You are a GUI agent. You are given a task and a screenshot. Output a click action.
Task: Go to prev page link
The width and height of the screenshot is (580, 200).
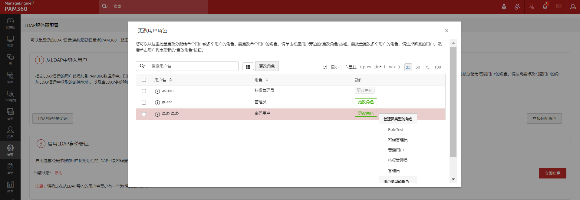click(365, 67)
